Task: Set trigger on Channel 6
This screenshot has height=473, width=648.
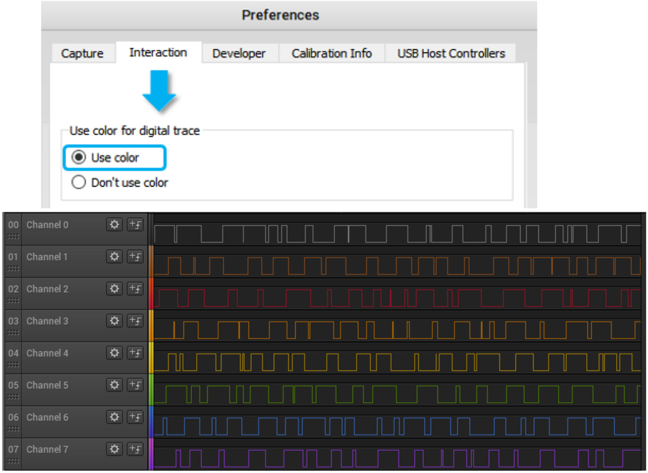Action: pos(135,417)
